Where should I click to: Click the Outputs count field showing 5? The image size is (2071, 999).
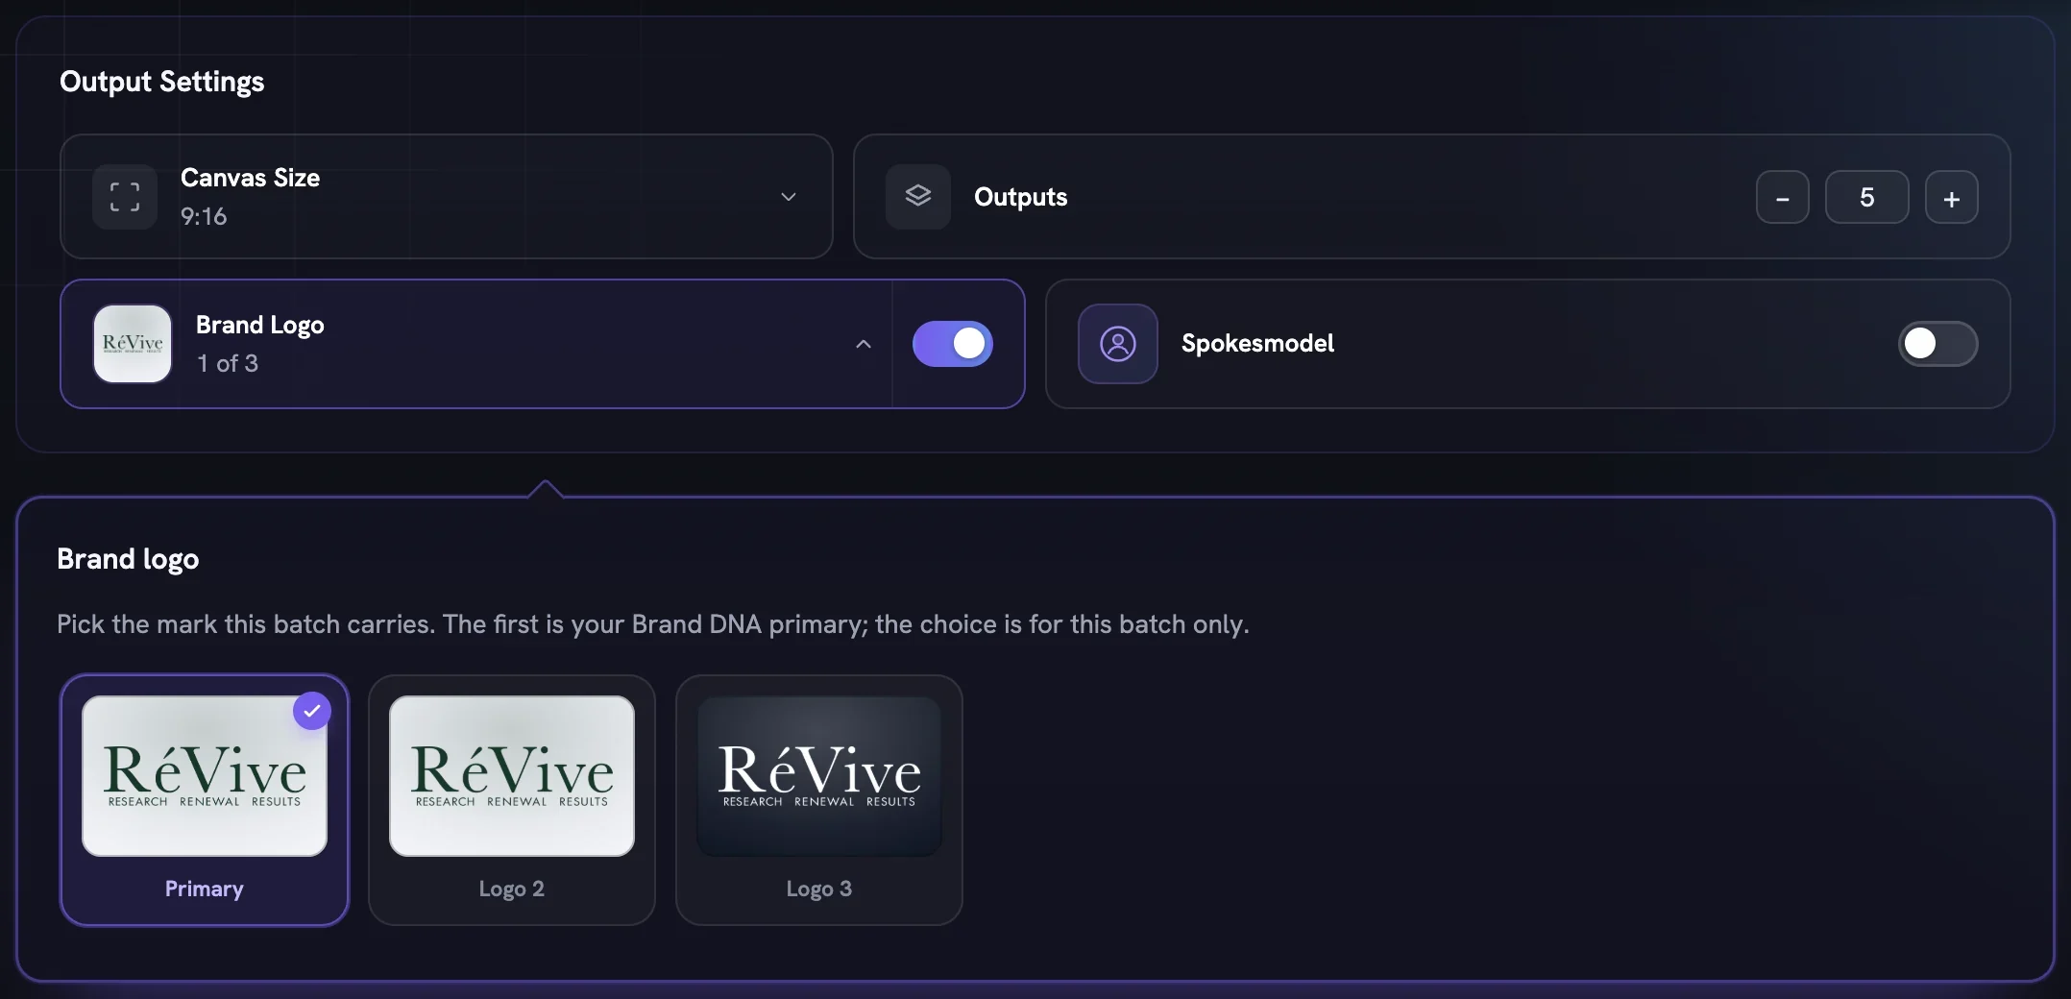tap(1867, 198)
